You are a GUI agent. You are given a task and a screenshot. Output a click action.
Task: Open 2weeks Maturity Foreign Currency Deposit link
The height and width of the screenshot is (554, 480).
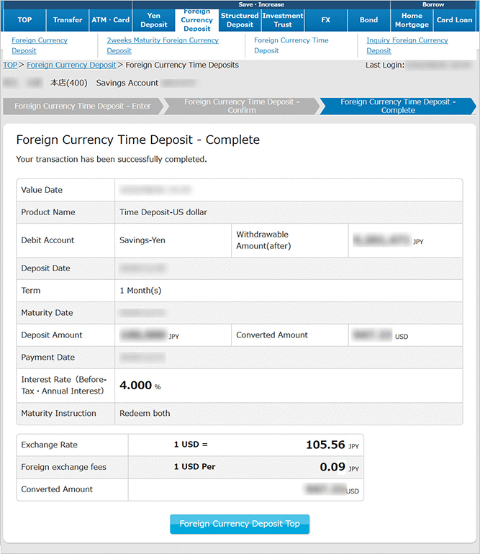[162, 45]
